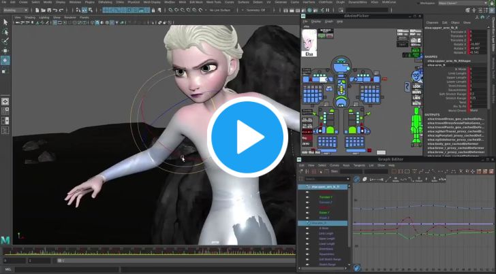Choose the Paint selection tool
The width and height of the screenshot is (496, 274).
pyautogui.click(x=5, y=41)
